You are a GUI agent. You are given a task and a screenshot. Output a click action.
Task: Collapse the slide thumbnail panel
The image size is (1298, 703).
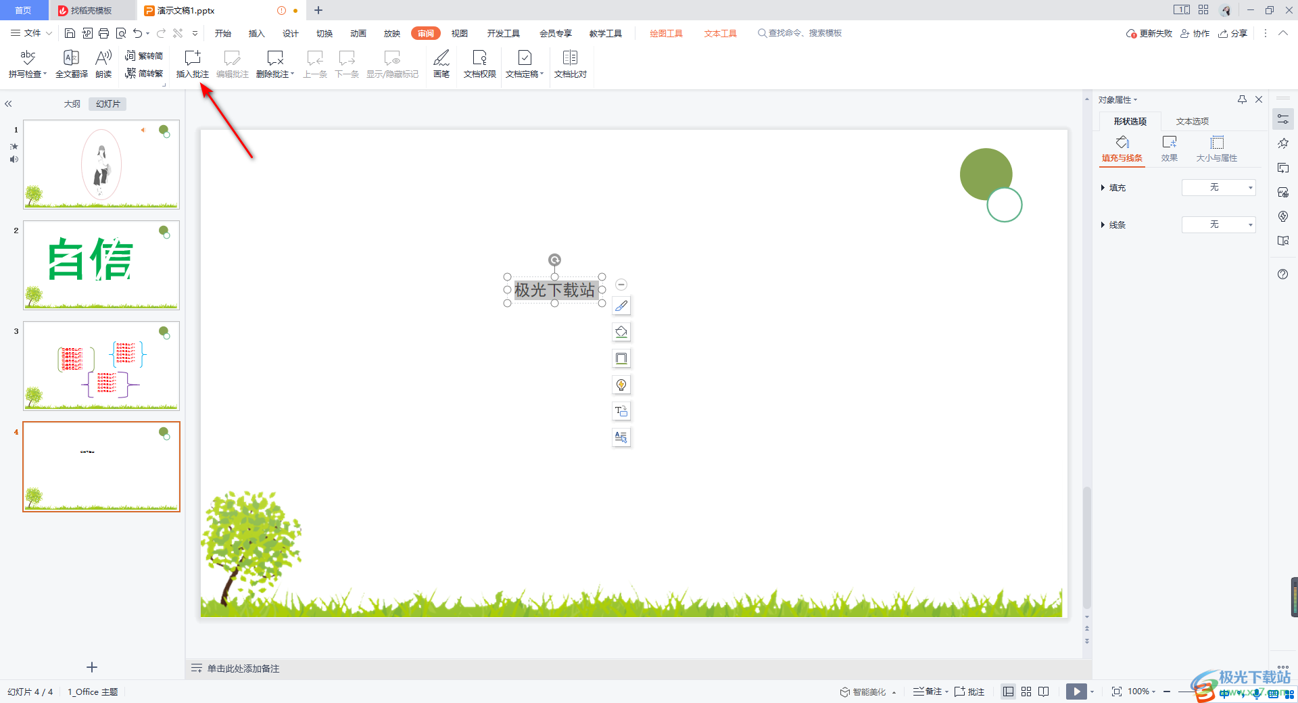[x=8, y=104]
